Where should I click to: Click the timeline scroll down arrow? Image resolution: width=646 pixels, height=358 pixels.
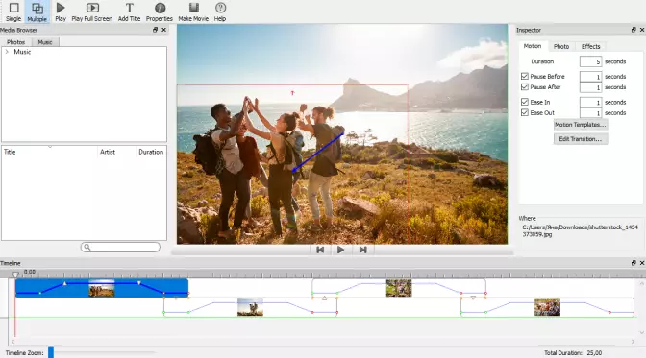pyautogui.click(x=642, y=332)
